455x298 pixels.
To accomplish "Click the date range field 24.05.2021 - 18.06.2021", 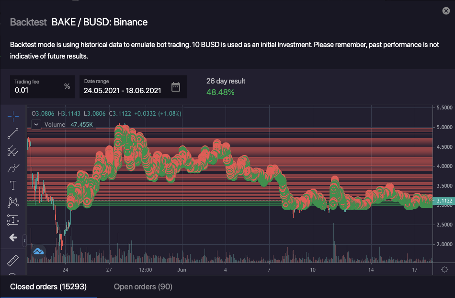I will (123, 90).
